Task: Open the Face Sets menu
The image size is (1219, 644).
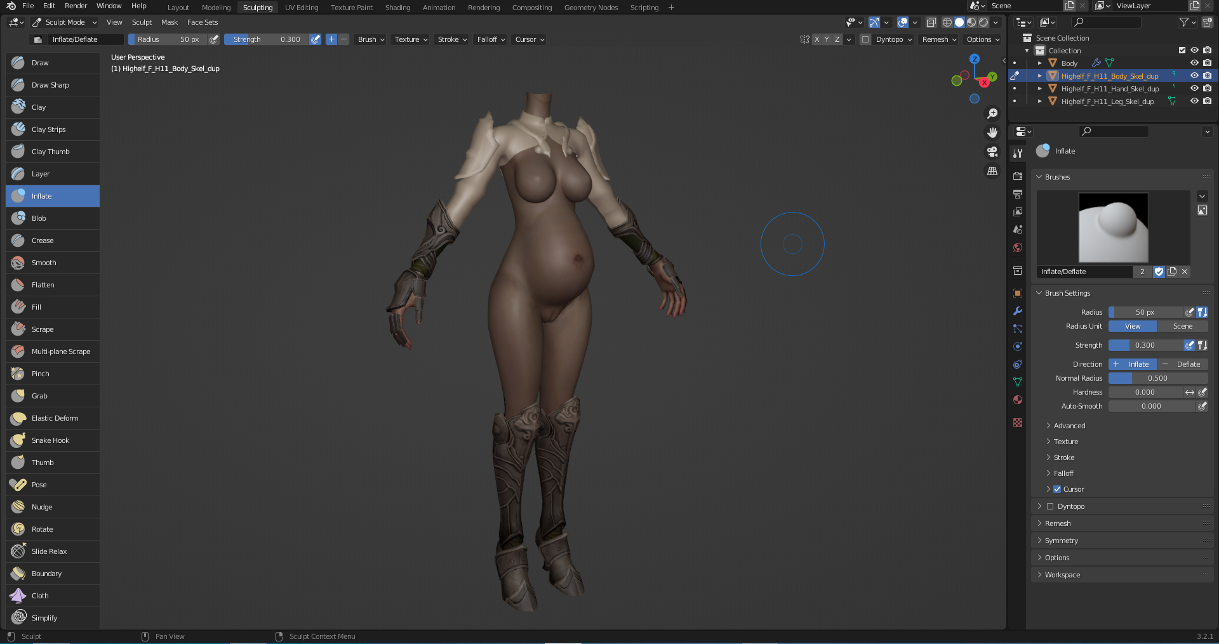Action: (x=203, y=22)
